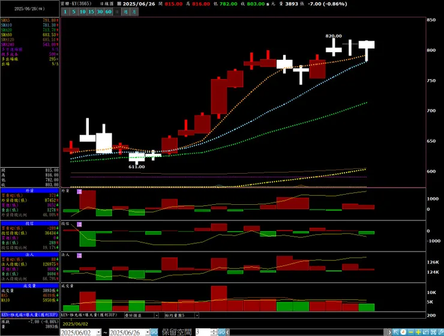Select the weekly (週) timeframe button
Viewport: 444px width, 336px height.
point(126,11)
